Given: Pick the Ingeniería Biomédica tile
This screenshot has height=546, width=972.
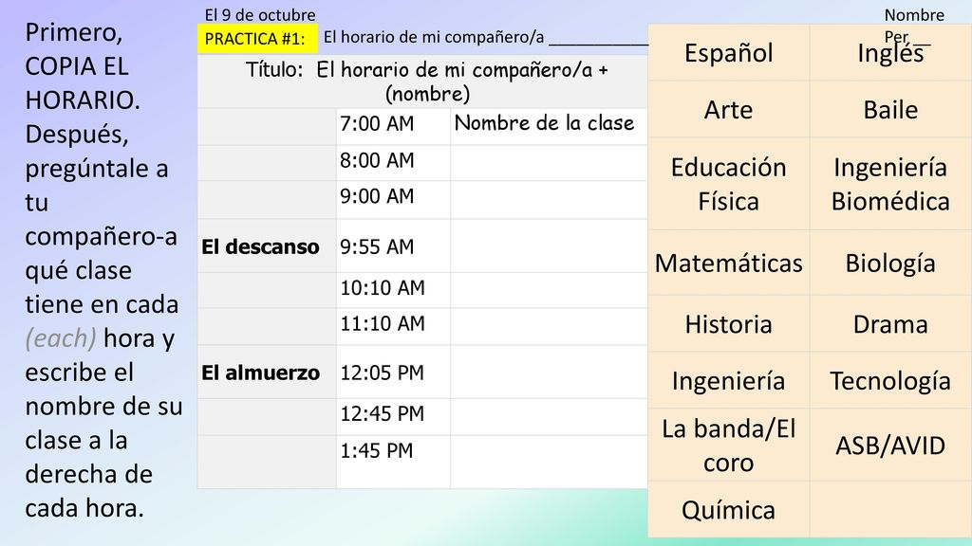Looking at the screenshot, I should 890,184.
